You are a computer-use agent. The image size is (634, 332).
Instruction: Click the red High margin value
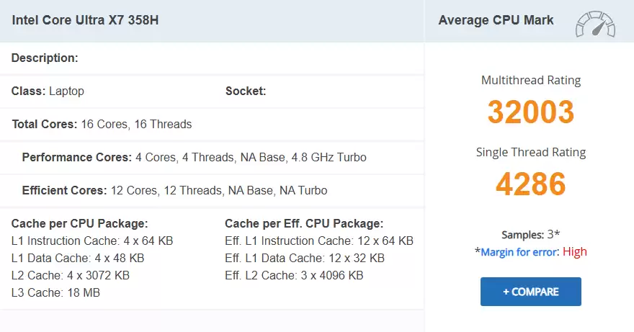[x=575, y=252]
